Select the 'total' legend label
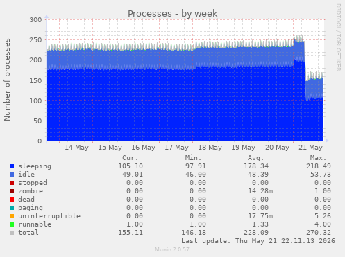345x257 pixels. pyautogui.click(x=28, y=233)
